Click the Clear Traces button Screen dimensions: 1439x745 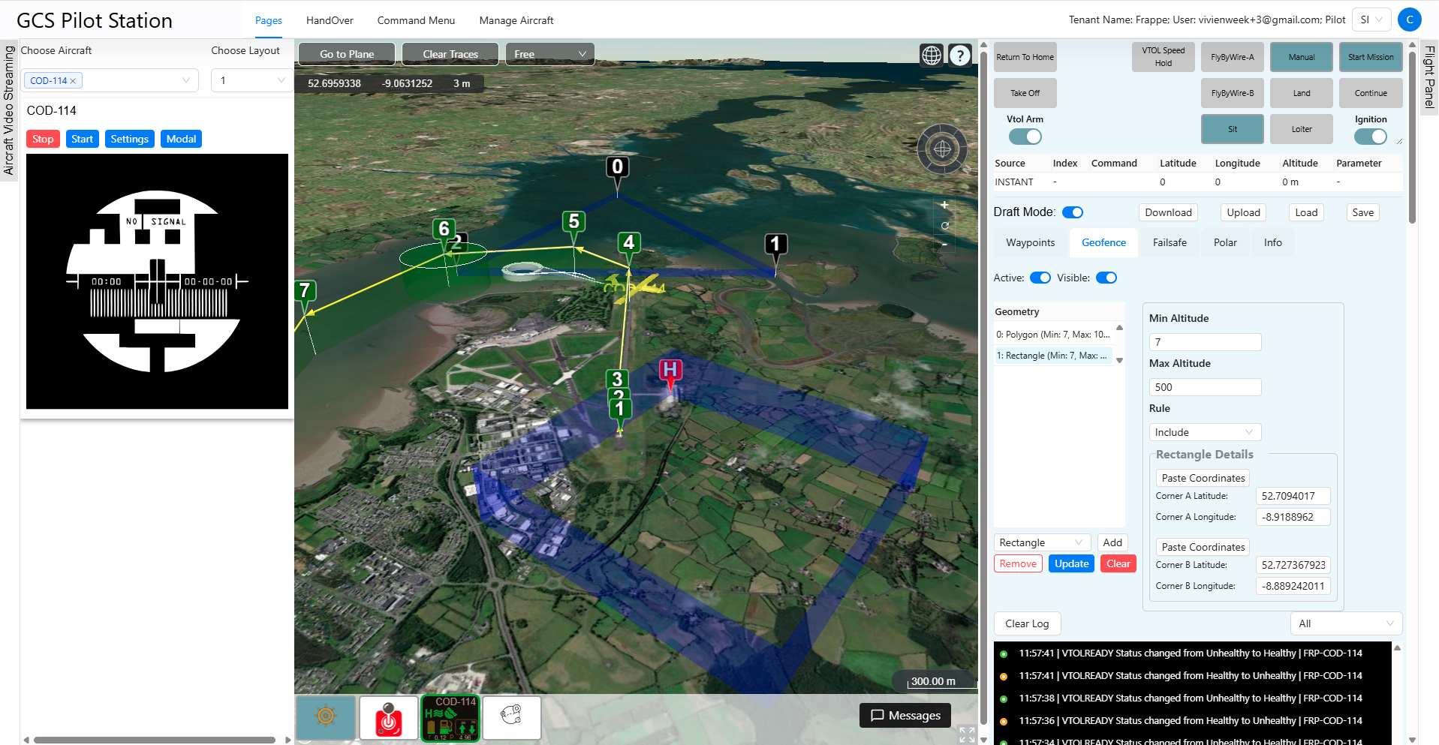[x=450, y=54]
